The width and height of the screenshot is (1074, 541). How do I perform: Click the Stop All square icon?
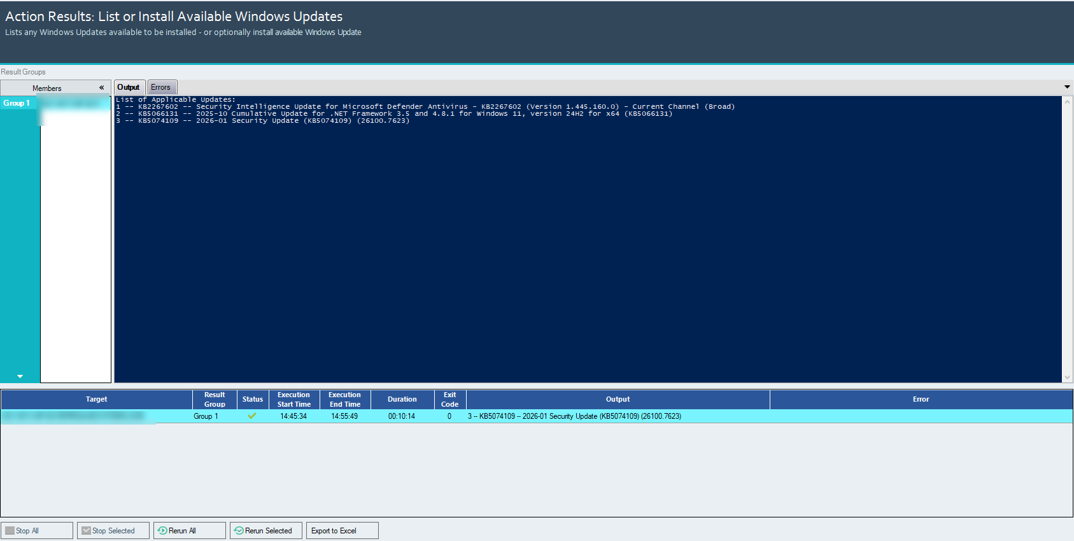(x=10, y=531)
